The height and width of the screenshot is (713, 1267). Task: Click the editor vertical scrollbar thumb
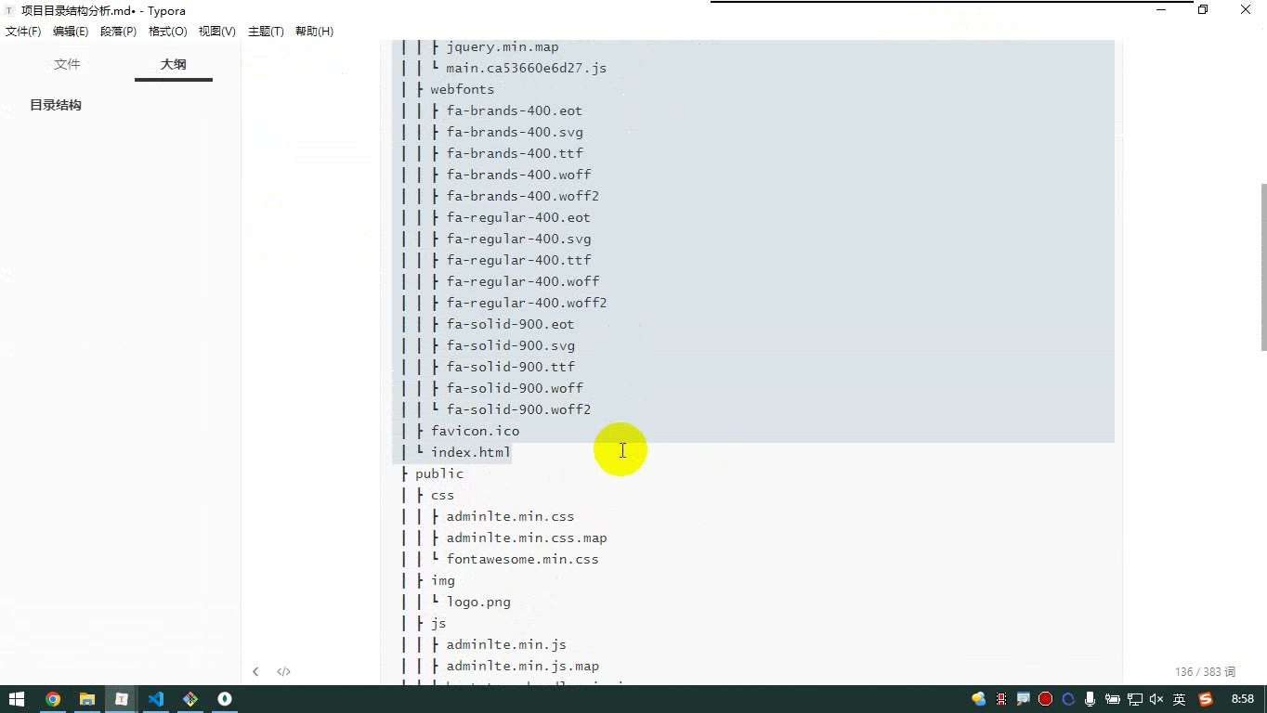[x=1263, y=266]
